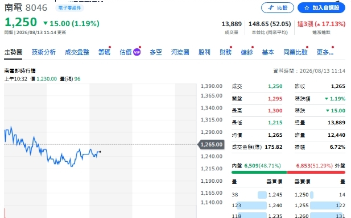Screen dimensions: 351x218
Task: Open the 財務 tab
Action: coord(226,52)
